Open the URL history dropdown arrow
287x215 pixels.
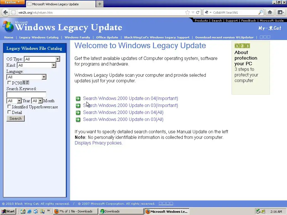[193, 12]
